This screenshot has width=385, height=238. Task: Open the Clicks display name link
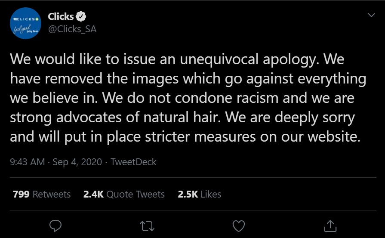(x=61, y=17)
